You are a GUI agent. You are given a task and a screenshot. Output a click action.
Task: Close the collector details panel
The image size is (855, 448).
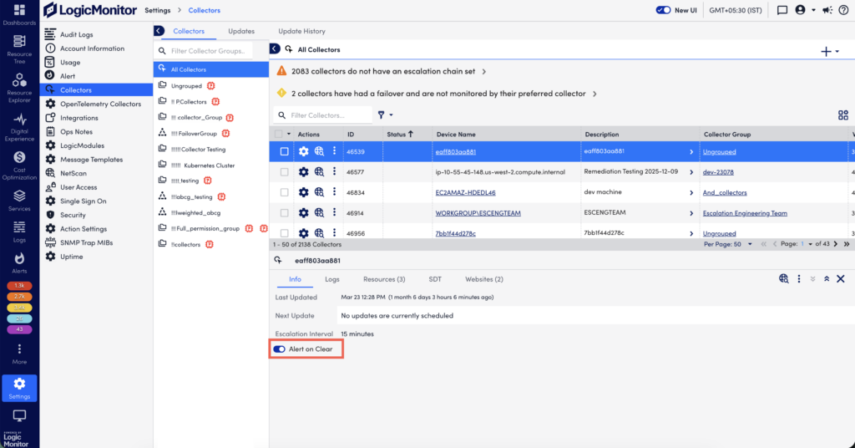tap(841, 279)
